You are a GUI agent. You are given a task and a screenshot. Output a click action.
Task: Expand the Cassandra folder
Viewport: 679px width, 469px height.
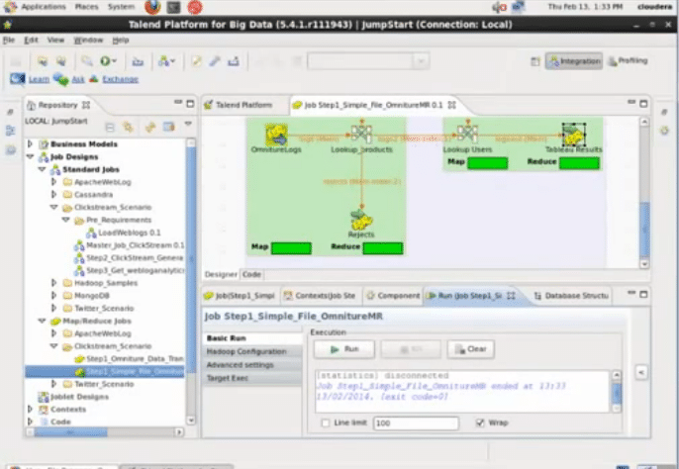click(53, 195)
